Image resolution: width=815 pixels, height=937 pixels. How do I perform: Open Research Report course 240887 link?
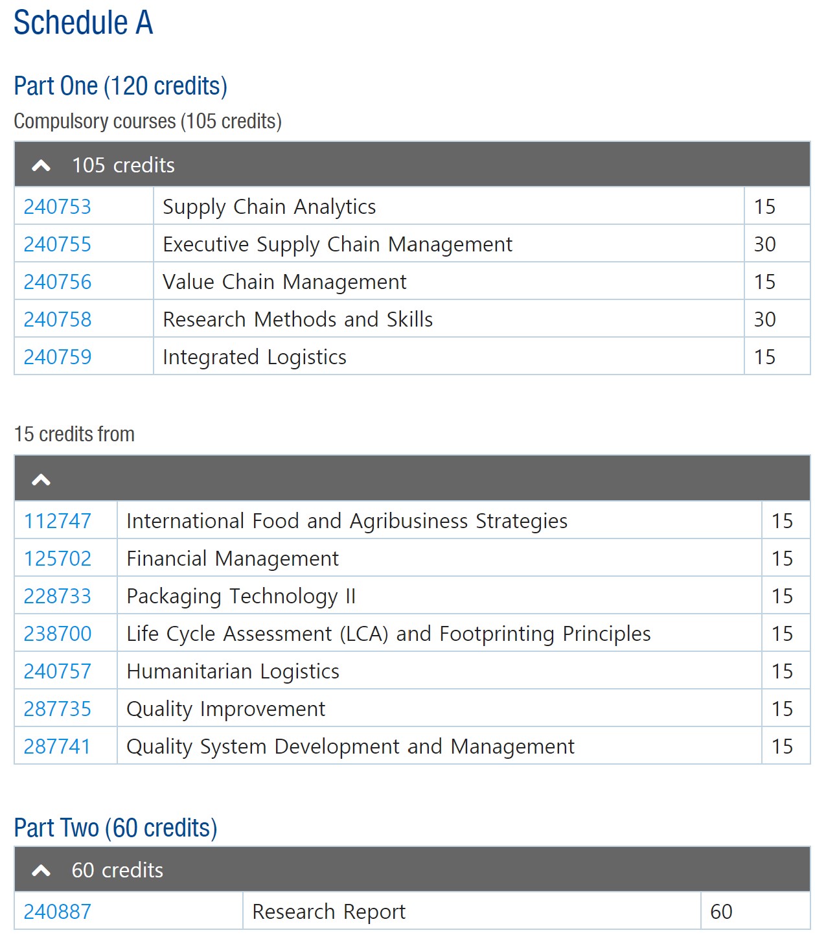tap(58, 912)
